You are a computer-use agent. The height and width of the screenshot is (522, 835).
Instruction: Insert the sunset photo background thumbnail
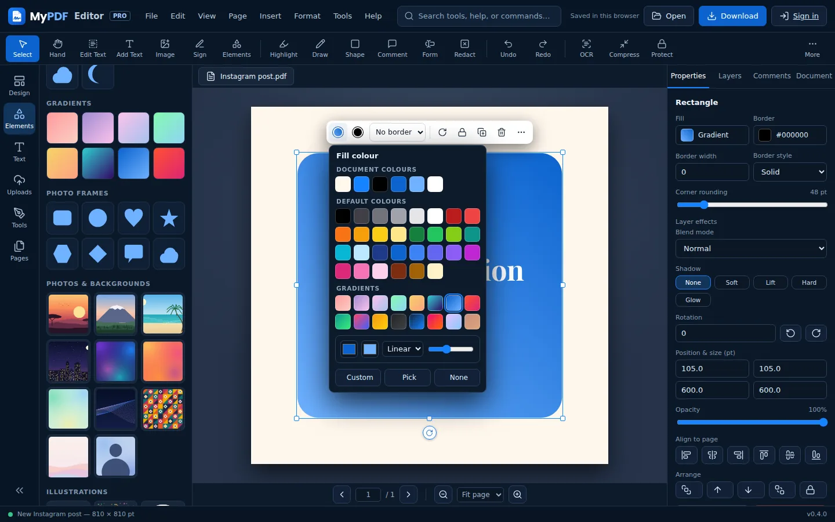coord(68,314)
